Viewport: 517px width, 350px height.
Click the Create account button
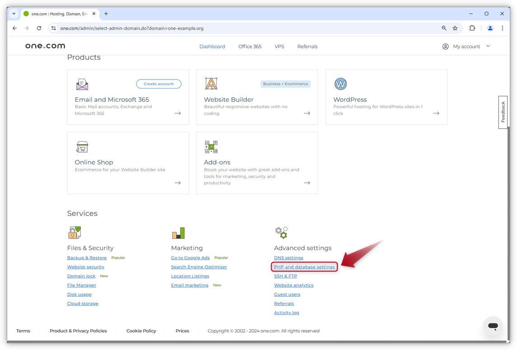pyautogui.click(x=158, y=84)
